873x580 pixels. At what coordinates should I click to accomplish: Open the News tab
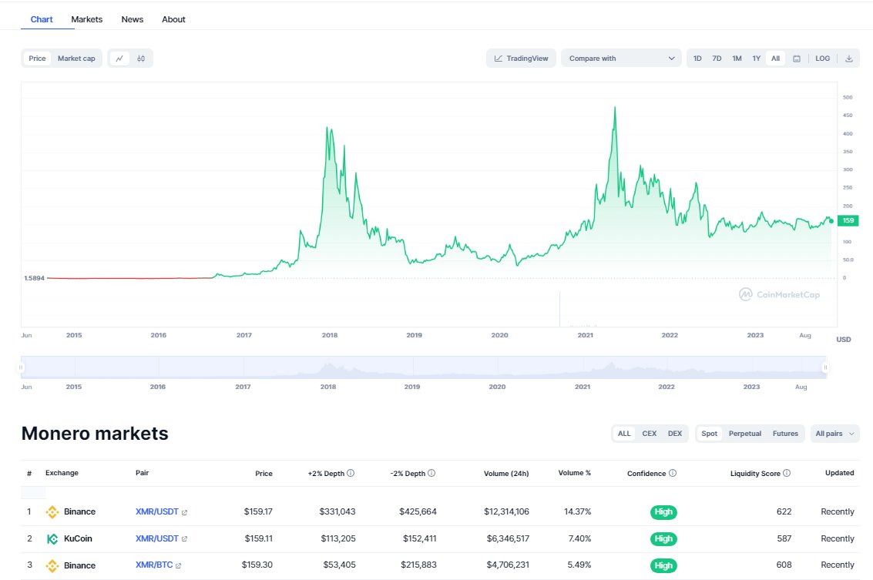(133, 19)
